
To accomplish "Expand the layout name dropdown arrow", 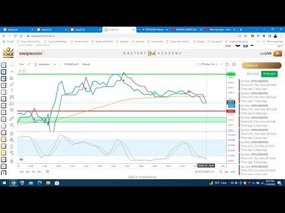I will (x=221, y=64).
